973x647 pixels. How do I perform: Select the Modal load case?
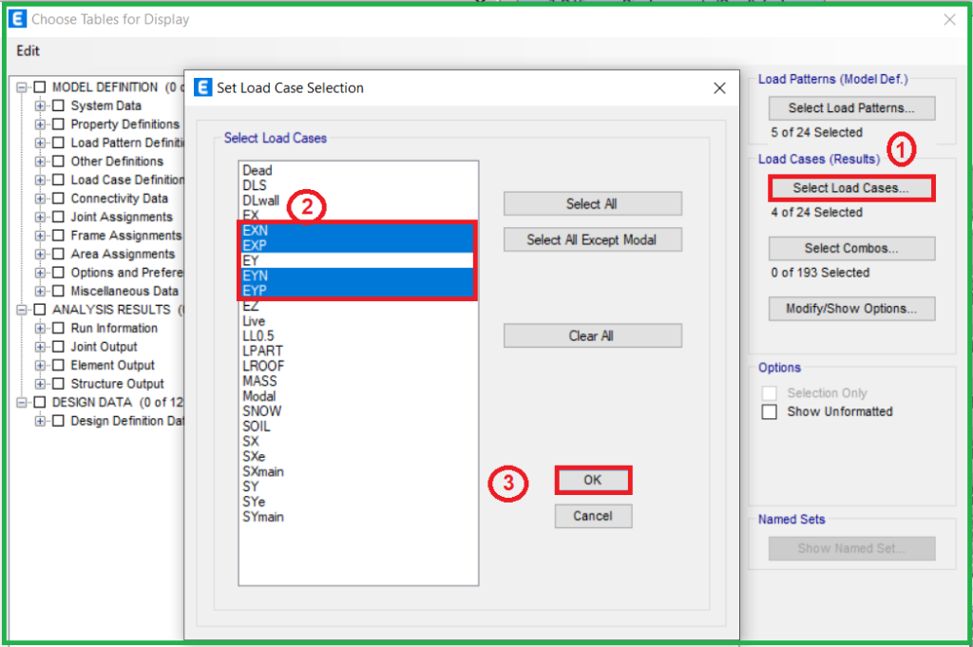358,396
